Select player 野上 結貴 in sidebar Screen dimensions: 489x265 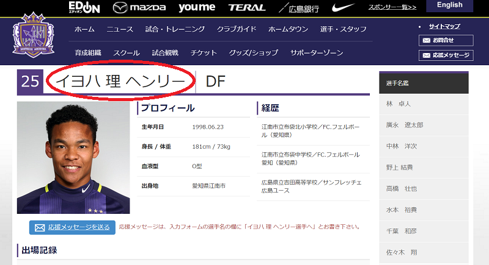424,168
